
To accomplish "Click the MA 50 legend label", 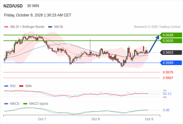I will (x=59, y=27).
